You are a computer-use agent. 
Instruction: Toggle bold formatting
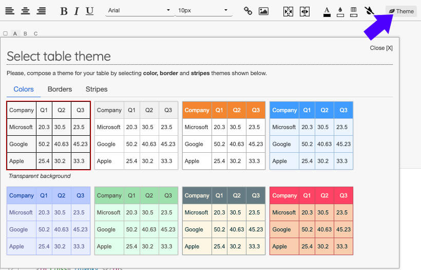click(x=64, y=11)
